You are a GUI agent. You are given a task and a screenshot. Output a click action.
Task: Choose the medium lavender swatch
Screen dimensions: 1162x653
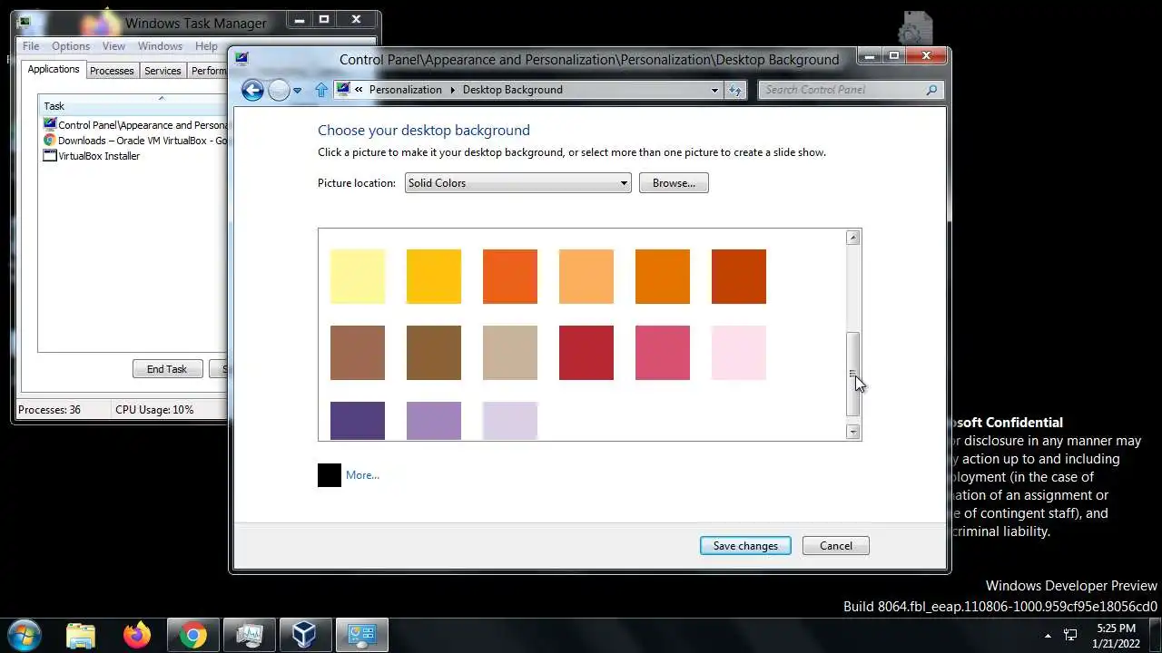[x=434, y=421]
